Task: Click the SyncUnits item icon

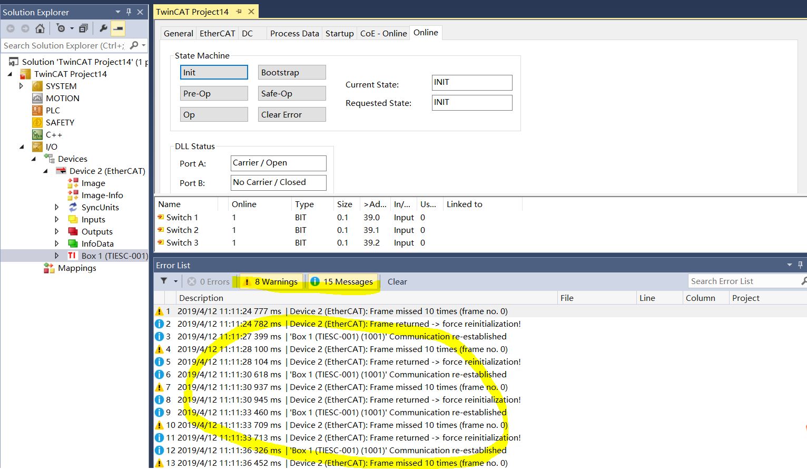Action: [73, 207]
